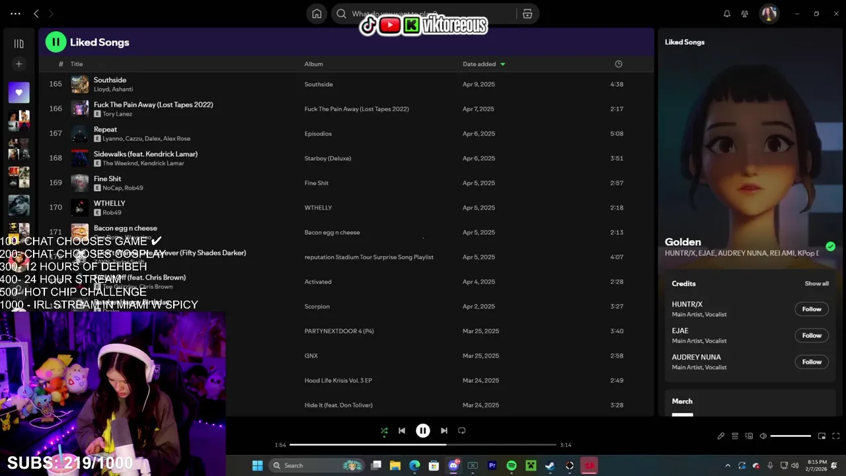Sort by the Album column header
Screen dimensions: 846x476
click(x=313, y=64)
